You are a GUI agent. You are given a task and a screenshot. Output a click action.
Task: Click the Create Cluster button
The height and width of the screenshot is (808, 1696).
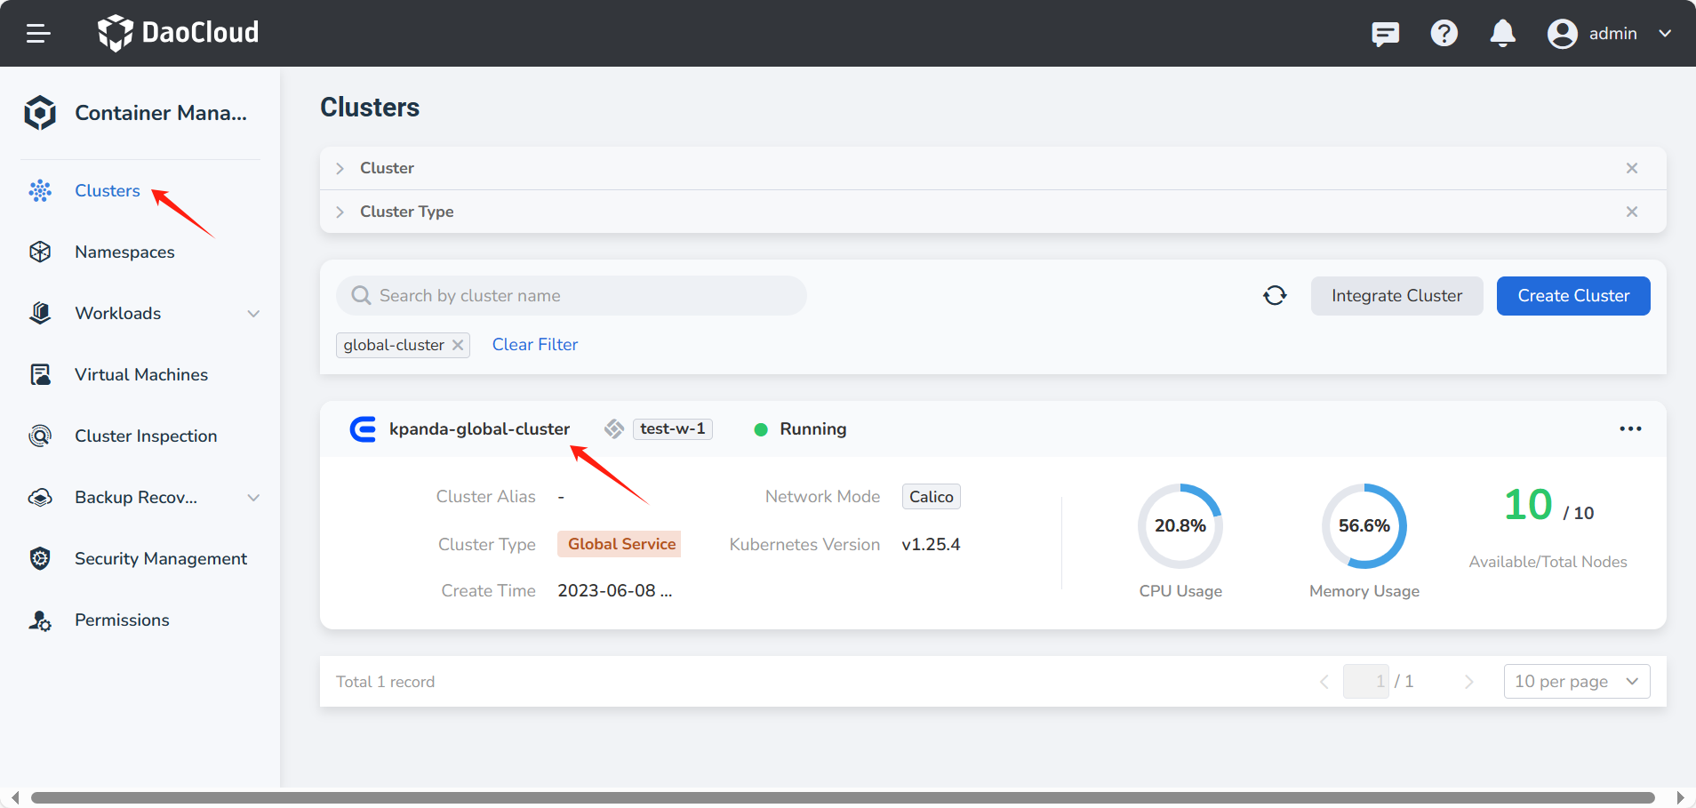click(x=1572, y=296)
